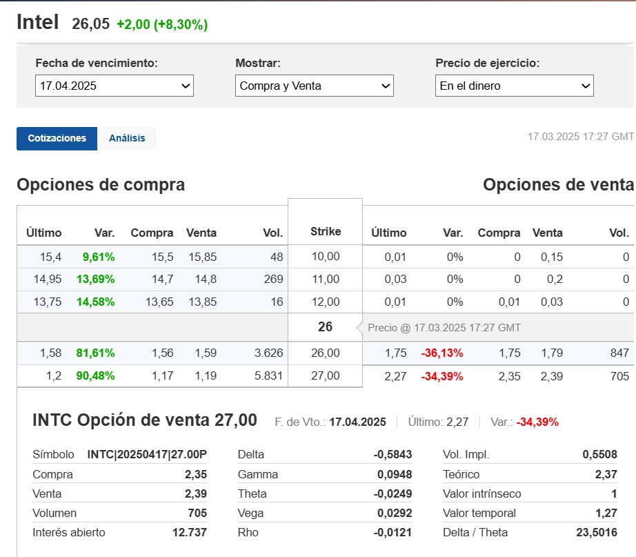The height and width of the screenshot is (557, 636).
Task: Select the strike 11,00 row
Action: click(x=326, y=280)
